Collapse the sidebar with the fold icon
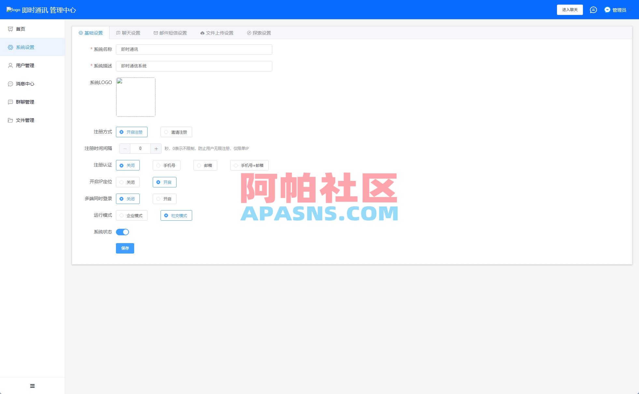Viewport: 639px width, 394px height. (32, 386)
